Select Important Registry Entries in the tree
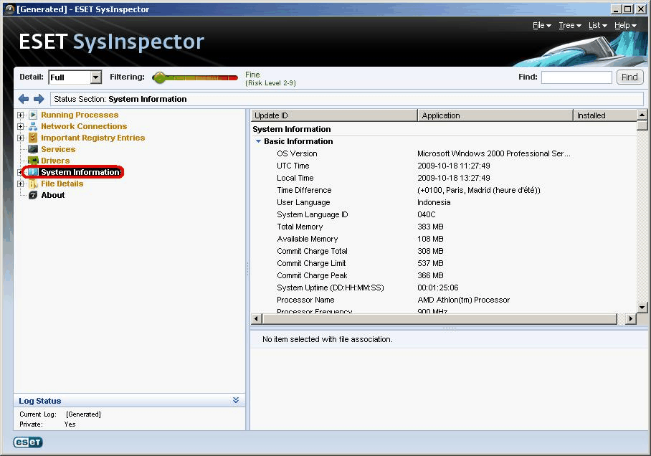 click(93, 138)
